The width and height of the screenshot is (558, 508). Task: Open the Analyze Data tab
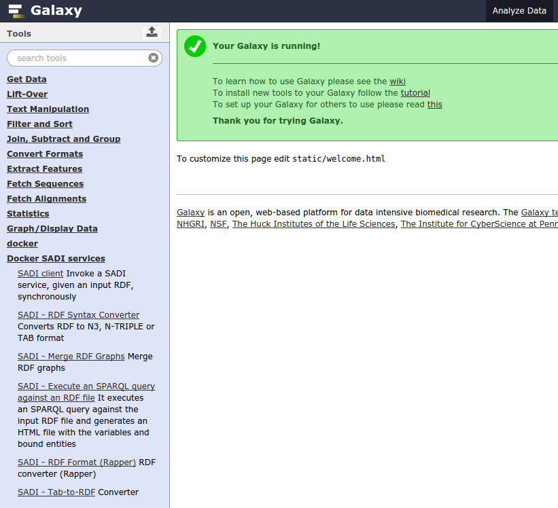[x=519, y=11]
